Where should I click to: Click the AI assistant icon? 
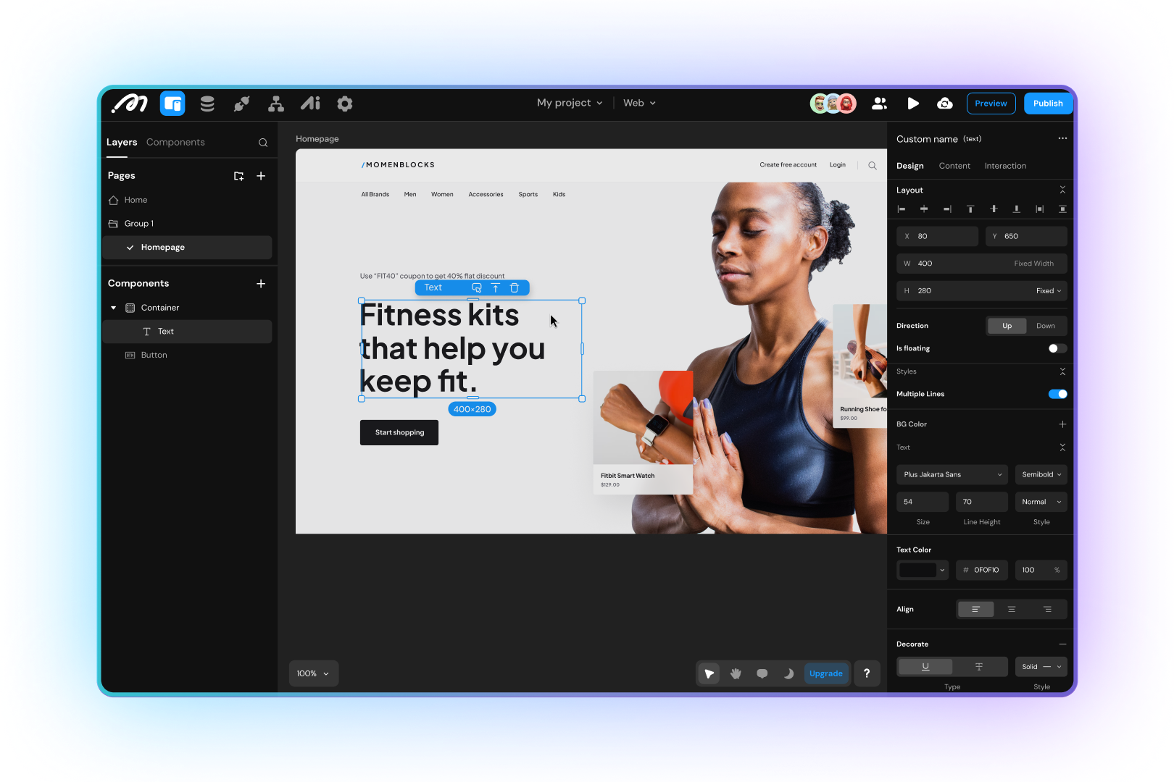pyautogui.click(x=310, y=104)
